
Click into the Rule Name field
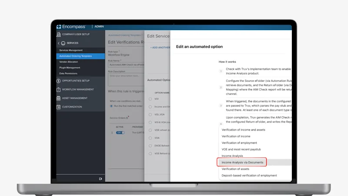(x=126, y=64)
